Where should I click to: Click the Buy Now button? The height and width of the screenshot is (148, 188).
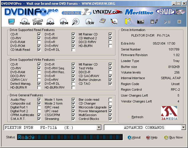174,137
